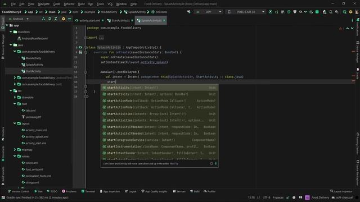This screenshot has width=360, height=202.
Task: Open the Version Control tool window
Action: (x=19, y=191)
